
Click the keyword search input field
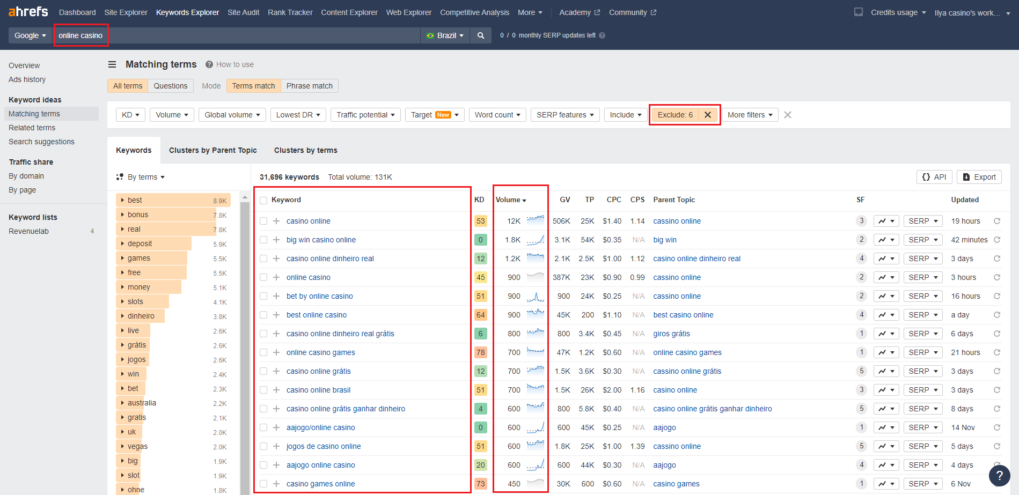[x=237, y=35]
